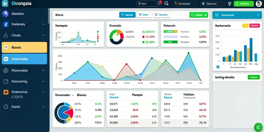Click the Ekconpsia app logo icon
Viewport: 264px width, 132px height.
point(5,3)
